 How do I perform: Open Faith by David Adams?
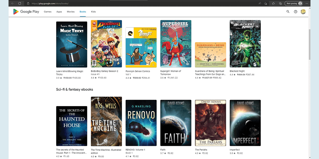pos(176,122)
